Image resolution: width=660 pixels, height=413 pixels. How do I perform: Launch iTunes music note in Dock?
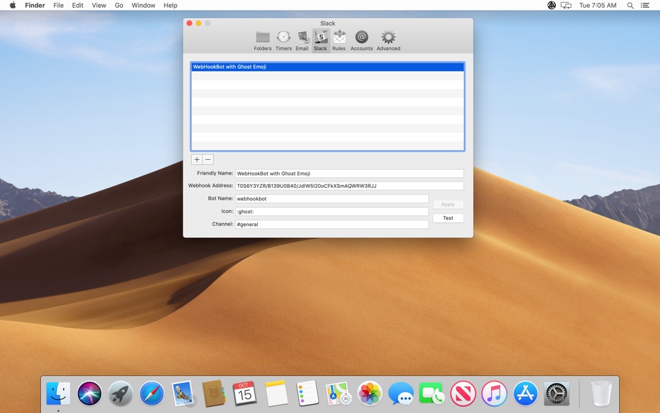click(x=494, y=394)
